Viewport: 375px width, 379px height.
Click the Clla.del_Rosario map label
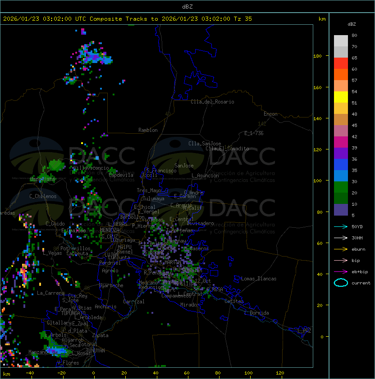pyautogui.click(x=212, y=102)
